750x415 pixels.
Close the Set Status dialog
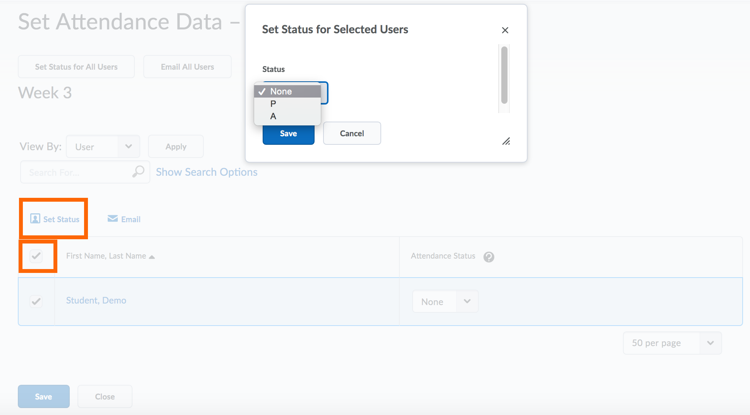505,30
